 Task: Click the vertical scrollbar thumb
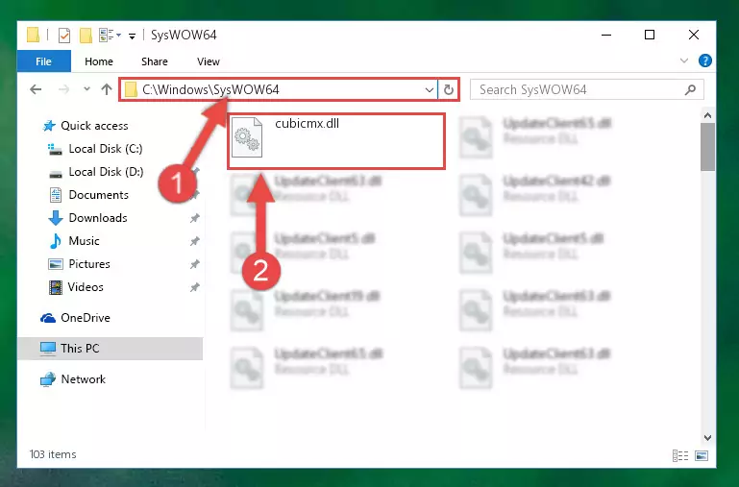coord(707,147)
